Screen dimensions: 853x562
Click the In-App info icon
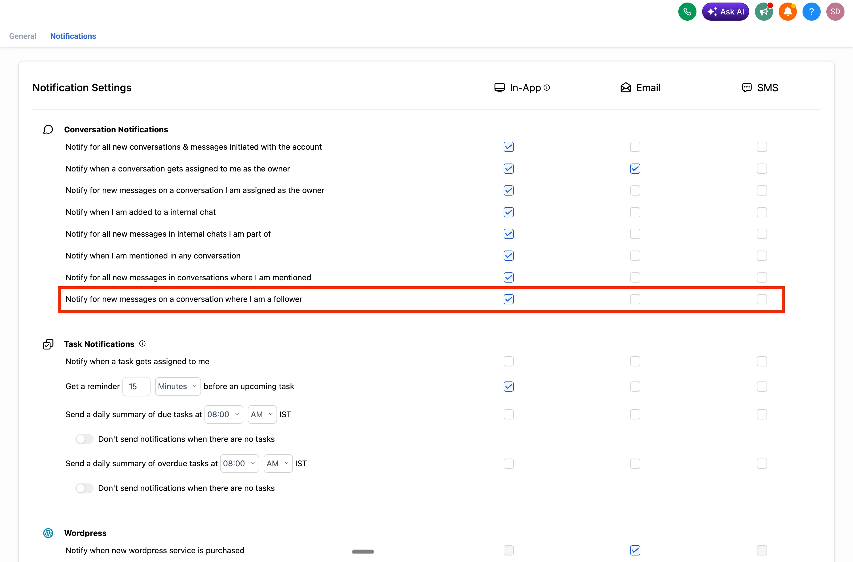pos(546,88)
